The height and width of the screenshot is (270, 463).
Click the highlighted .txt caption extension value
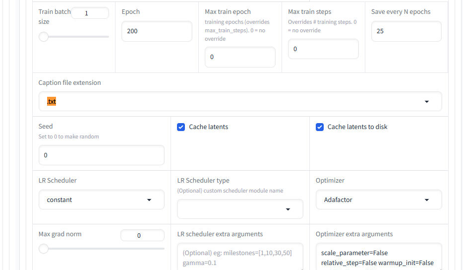click(52, 102)
